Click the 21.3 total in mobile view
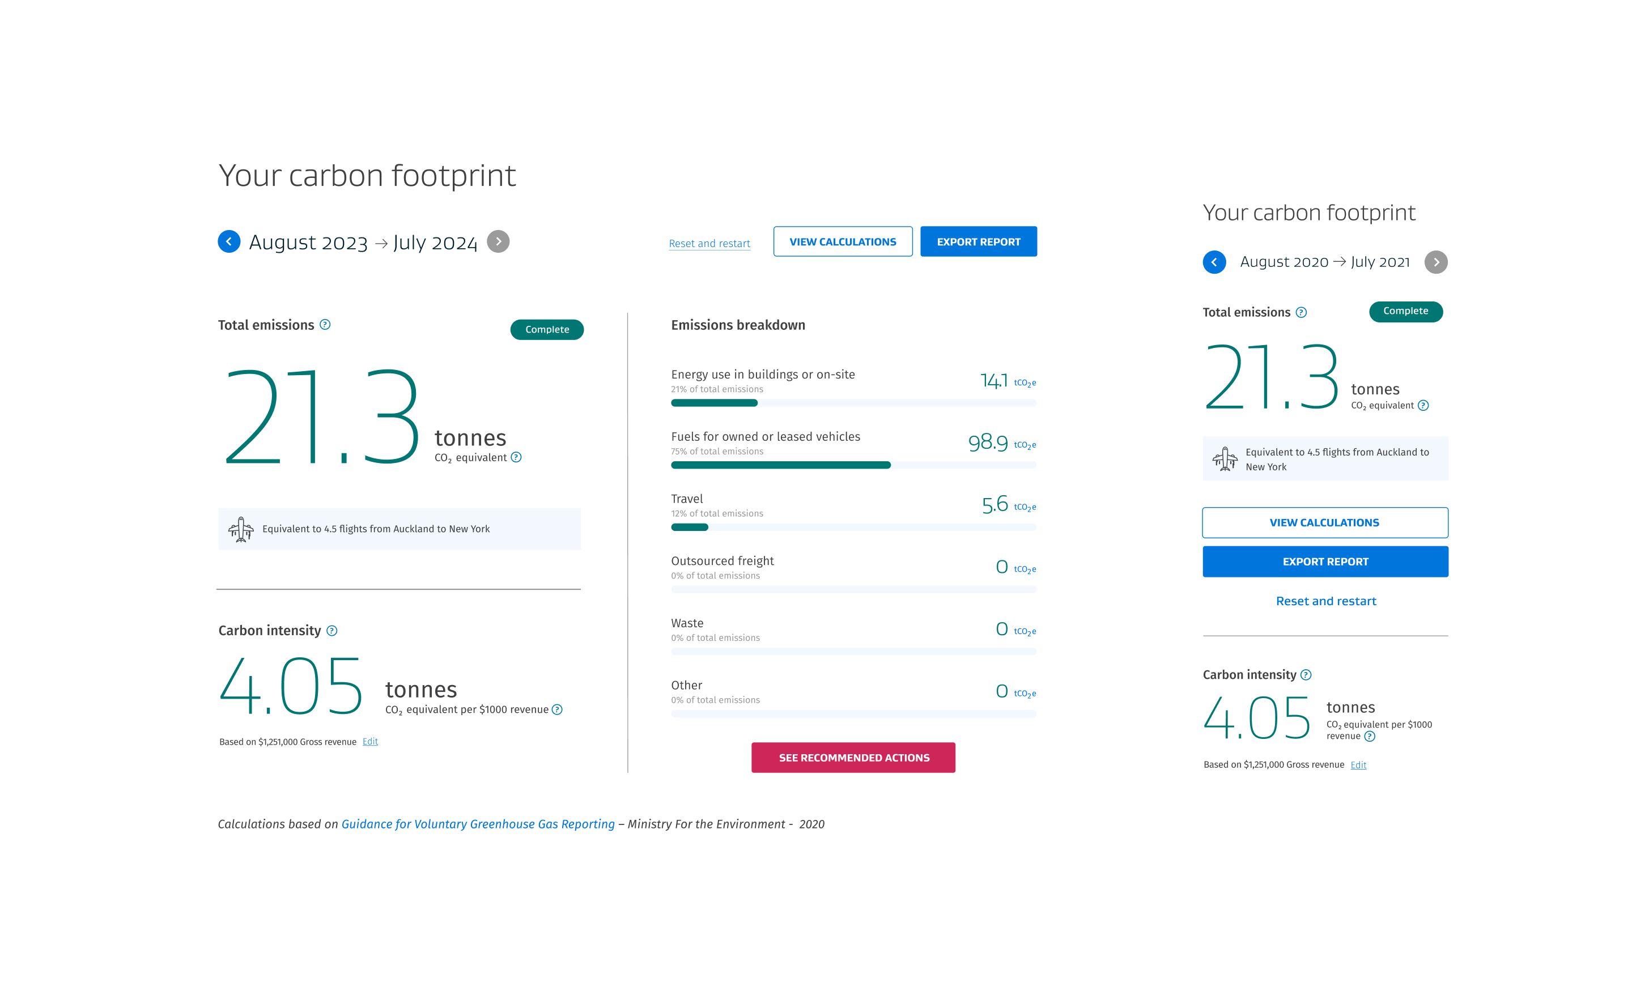The width and height of the screenshot is (1632, 982). (x=1272, y=377)
